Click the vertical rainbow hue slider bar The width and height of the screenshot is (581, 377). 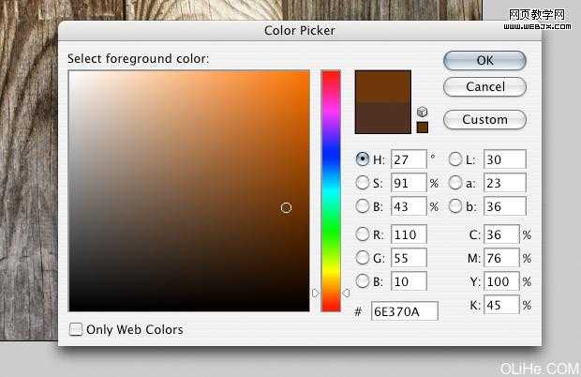331,188
